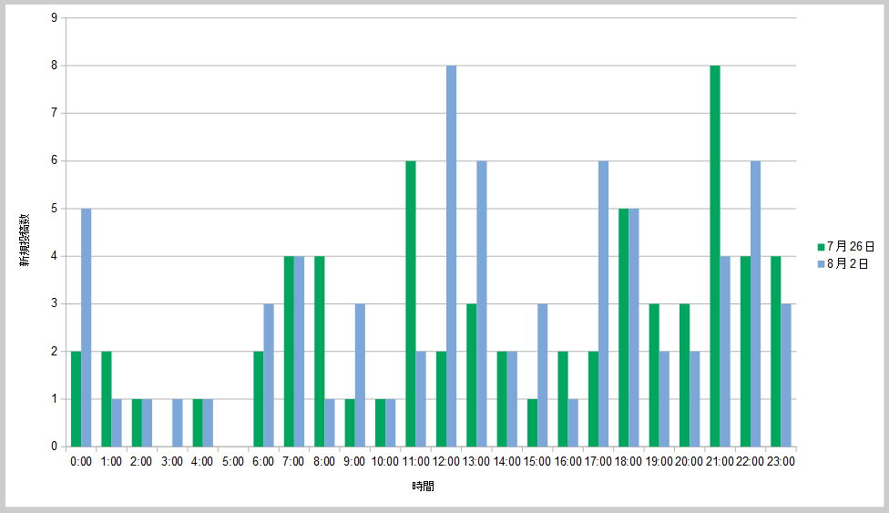Click the blue bar at 17:00
This screenshot has width=889, height=513.
(603, 303)
